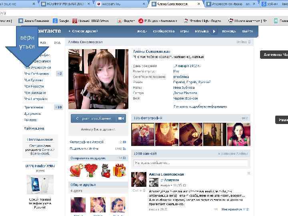The width and height of the screenshot is (288, 216).
Task: Switch to the Google tab at right
Action: tap(274, 4)
